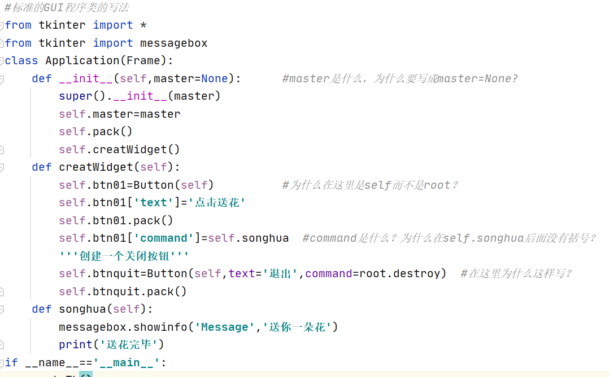Place cursor on the '__main__' string
Image resolution: width=610 pixels, height=377 pixels.
pos(127,363)
